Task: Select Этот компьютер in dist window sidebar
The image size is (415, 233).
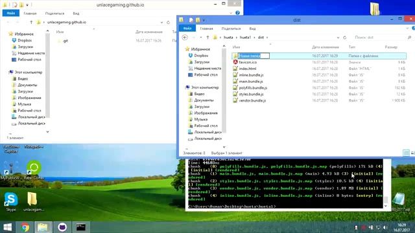Action: 205,87
